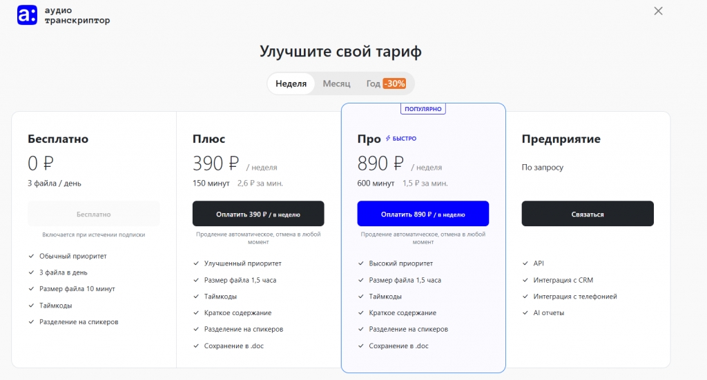Click the -30% discount badge

tap(395, 83)
